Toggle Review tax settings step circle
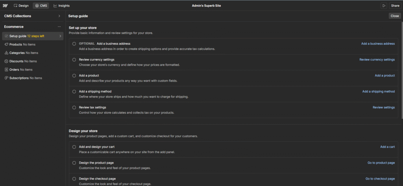Viewport: 403px width, 186px height. click(x=74, y=108)
